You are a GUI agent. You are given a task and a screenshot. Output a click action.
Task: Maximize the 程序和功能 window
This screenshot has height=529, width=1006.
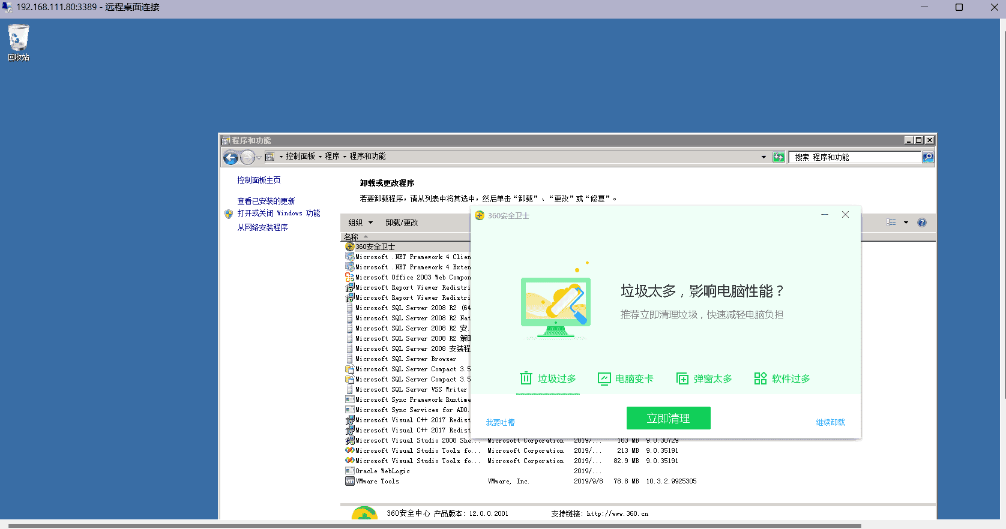[x=918, y=140]
